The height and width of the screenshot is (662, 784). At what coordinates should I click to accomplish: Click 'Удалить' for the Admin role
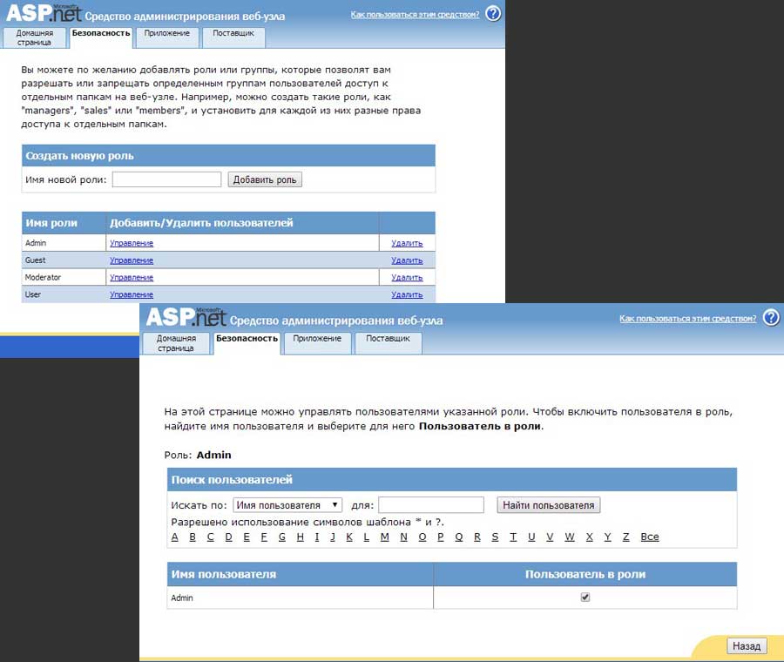click(x=407, y=243)
